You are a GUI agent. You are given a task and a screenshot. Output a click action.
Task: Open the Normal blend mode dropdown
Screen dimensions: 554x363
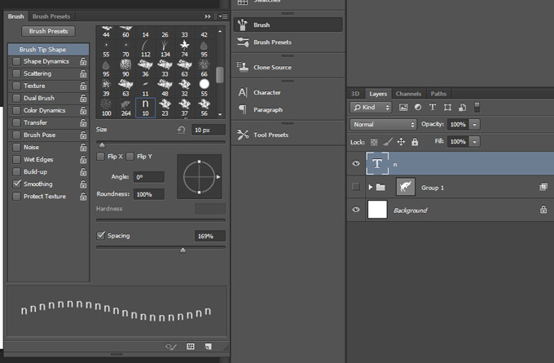point(384,125)
